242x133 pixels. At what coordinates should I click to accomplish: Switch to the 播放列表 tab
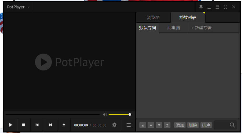[x=188, y=17]
